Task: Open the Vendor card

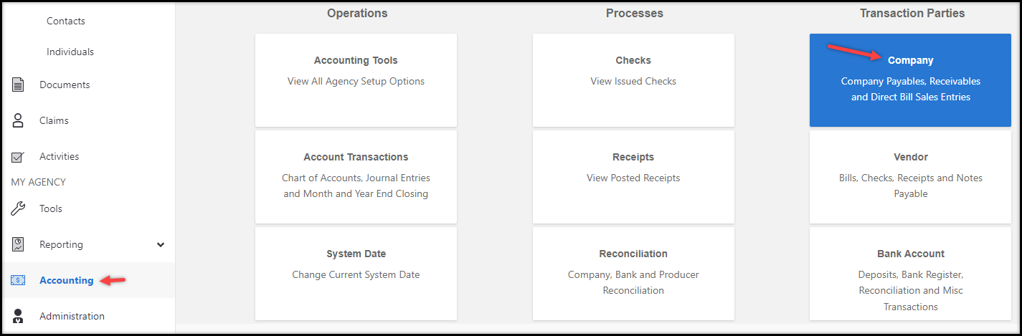Action: (911, 176)
